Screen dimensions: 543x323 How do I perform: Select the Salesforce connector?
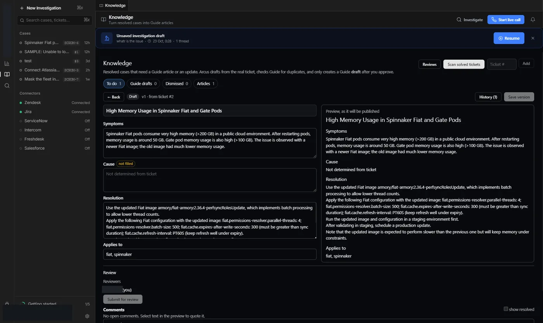coord(55,148)
